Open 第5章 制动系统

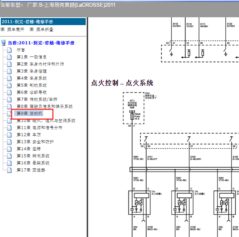(x=31, y=85)
